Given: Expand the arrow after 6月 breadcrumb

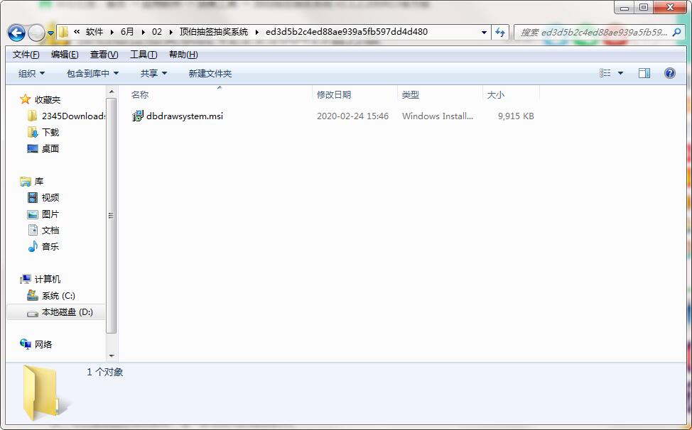Looking at the screenshot, I should coord(143,32).
